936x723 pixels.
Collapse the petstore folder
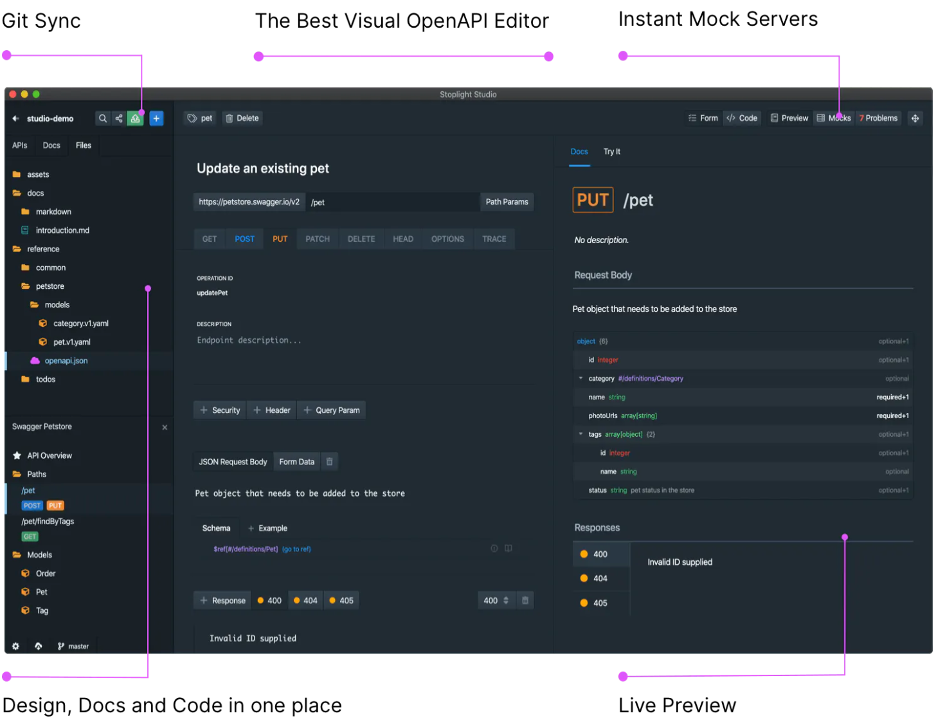[89, 286]
